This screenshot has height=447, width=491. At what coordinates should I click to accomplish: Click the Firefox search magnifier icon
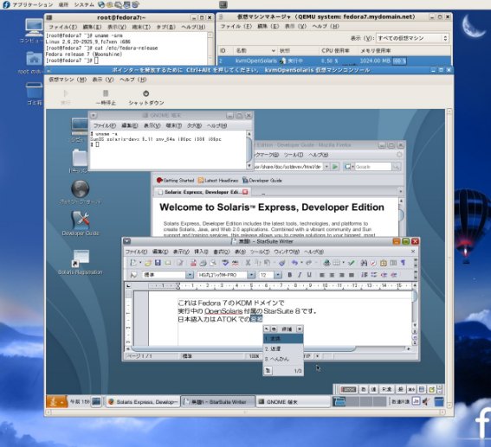[396, 167]
